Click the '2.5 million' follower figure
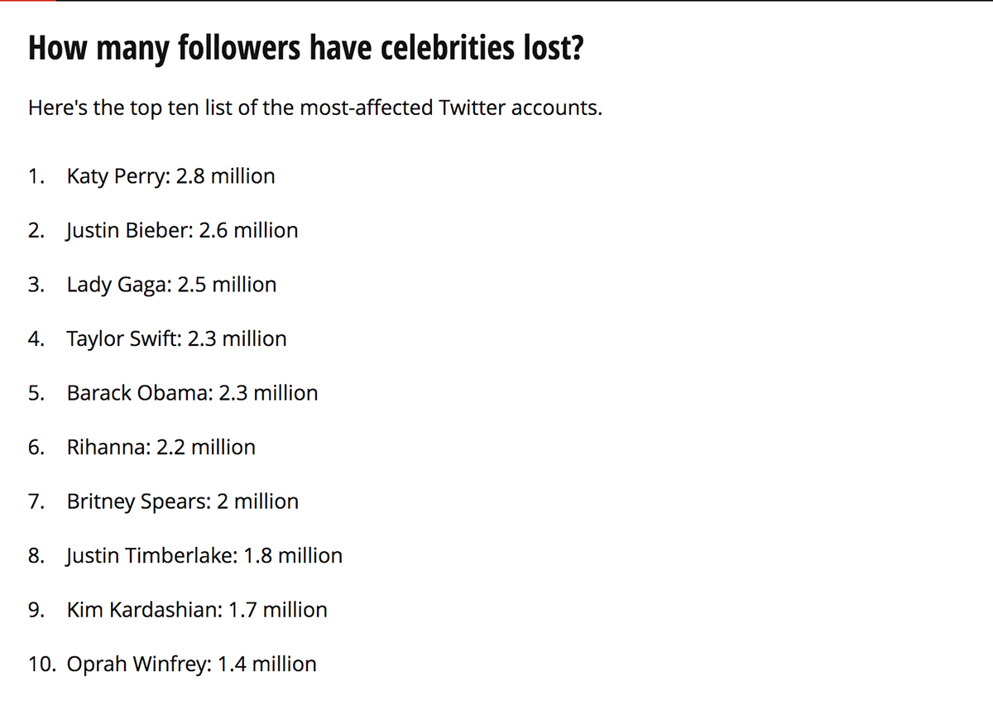 click(x=228, y=285)
